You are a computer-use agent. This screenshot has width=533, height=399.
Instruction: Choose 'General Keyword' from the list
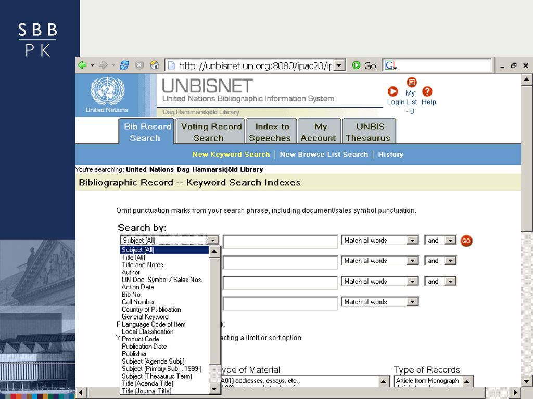(x=164, y=317)
